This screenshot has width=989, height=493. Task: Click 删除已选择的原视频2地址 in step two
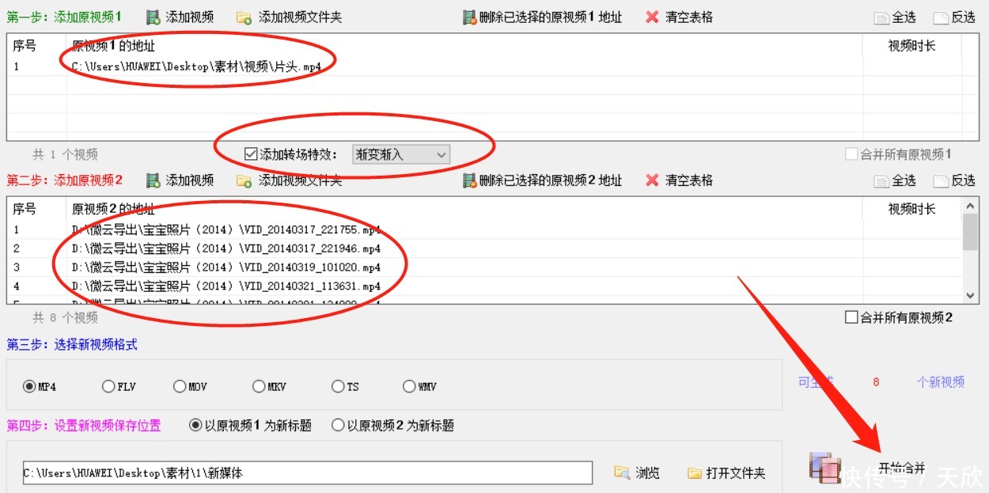[469, 180]
